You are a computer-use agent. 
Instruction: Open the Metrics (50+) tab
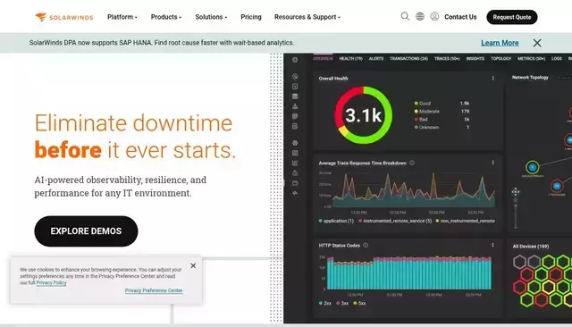(531, 59)
